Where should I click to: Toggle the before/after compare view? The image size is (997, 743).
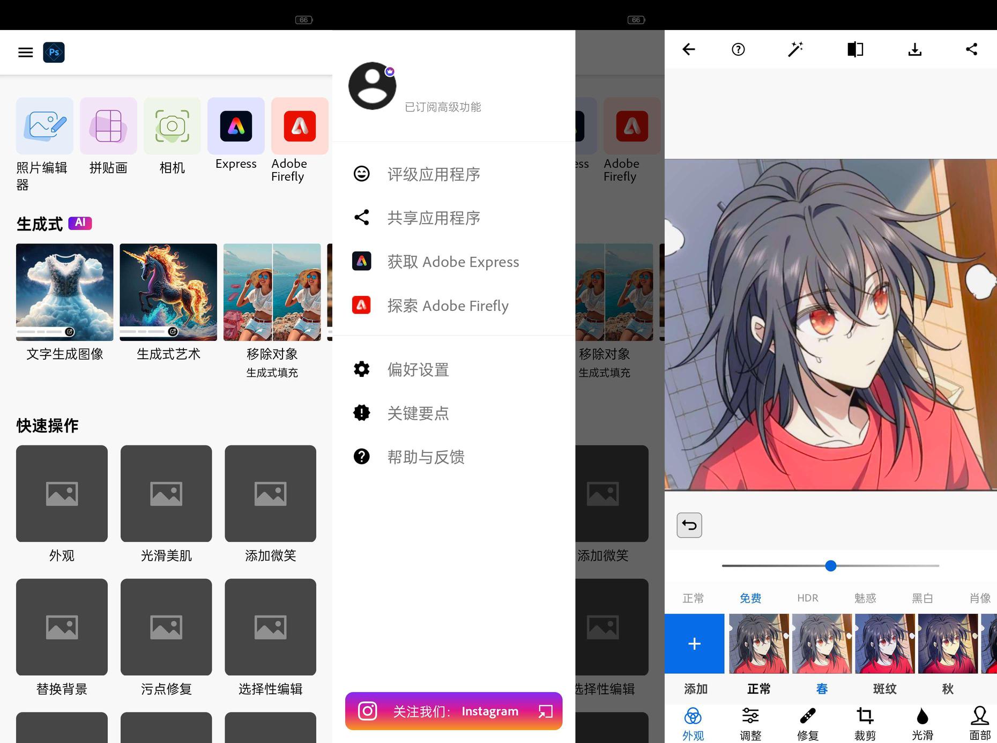[x=855, y=49]
